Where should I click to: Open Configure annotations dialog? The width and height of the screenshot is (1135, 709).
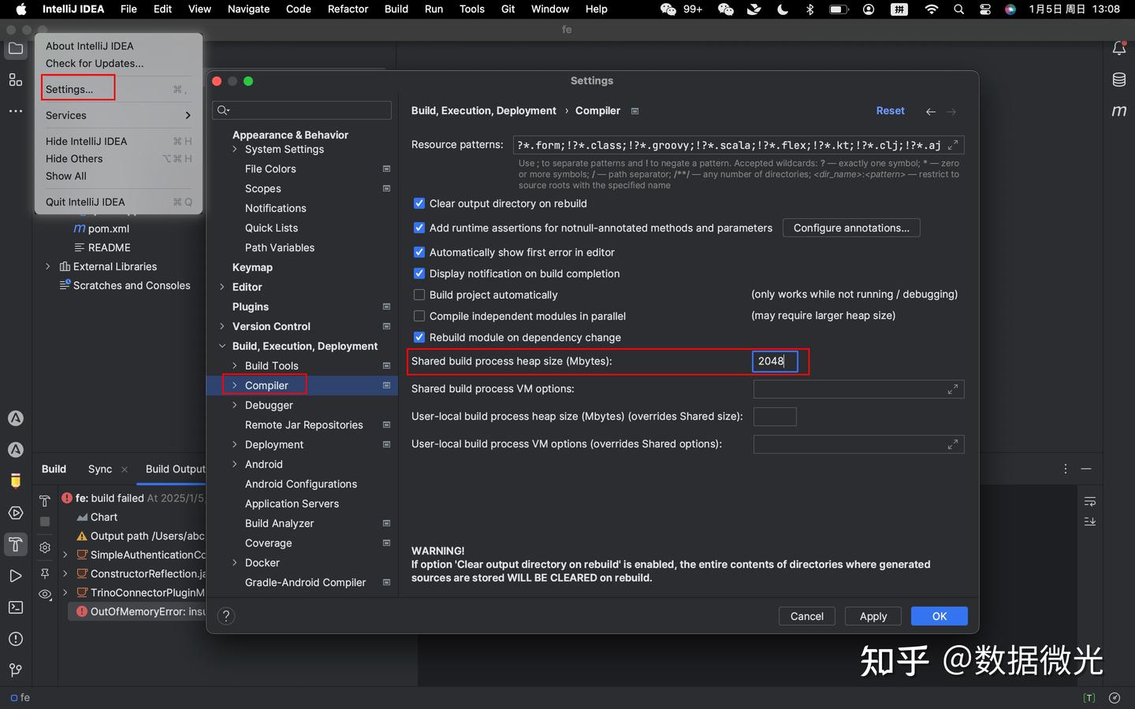851,228
